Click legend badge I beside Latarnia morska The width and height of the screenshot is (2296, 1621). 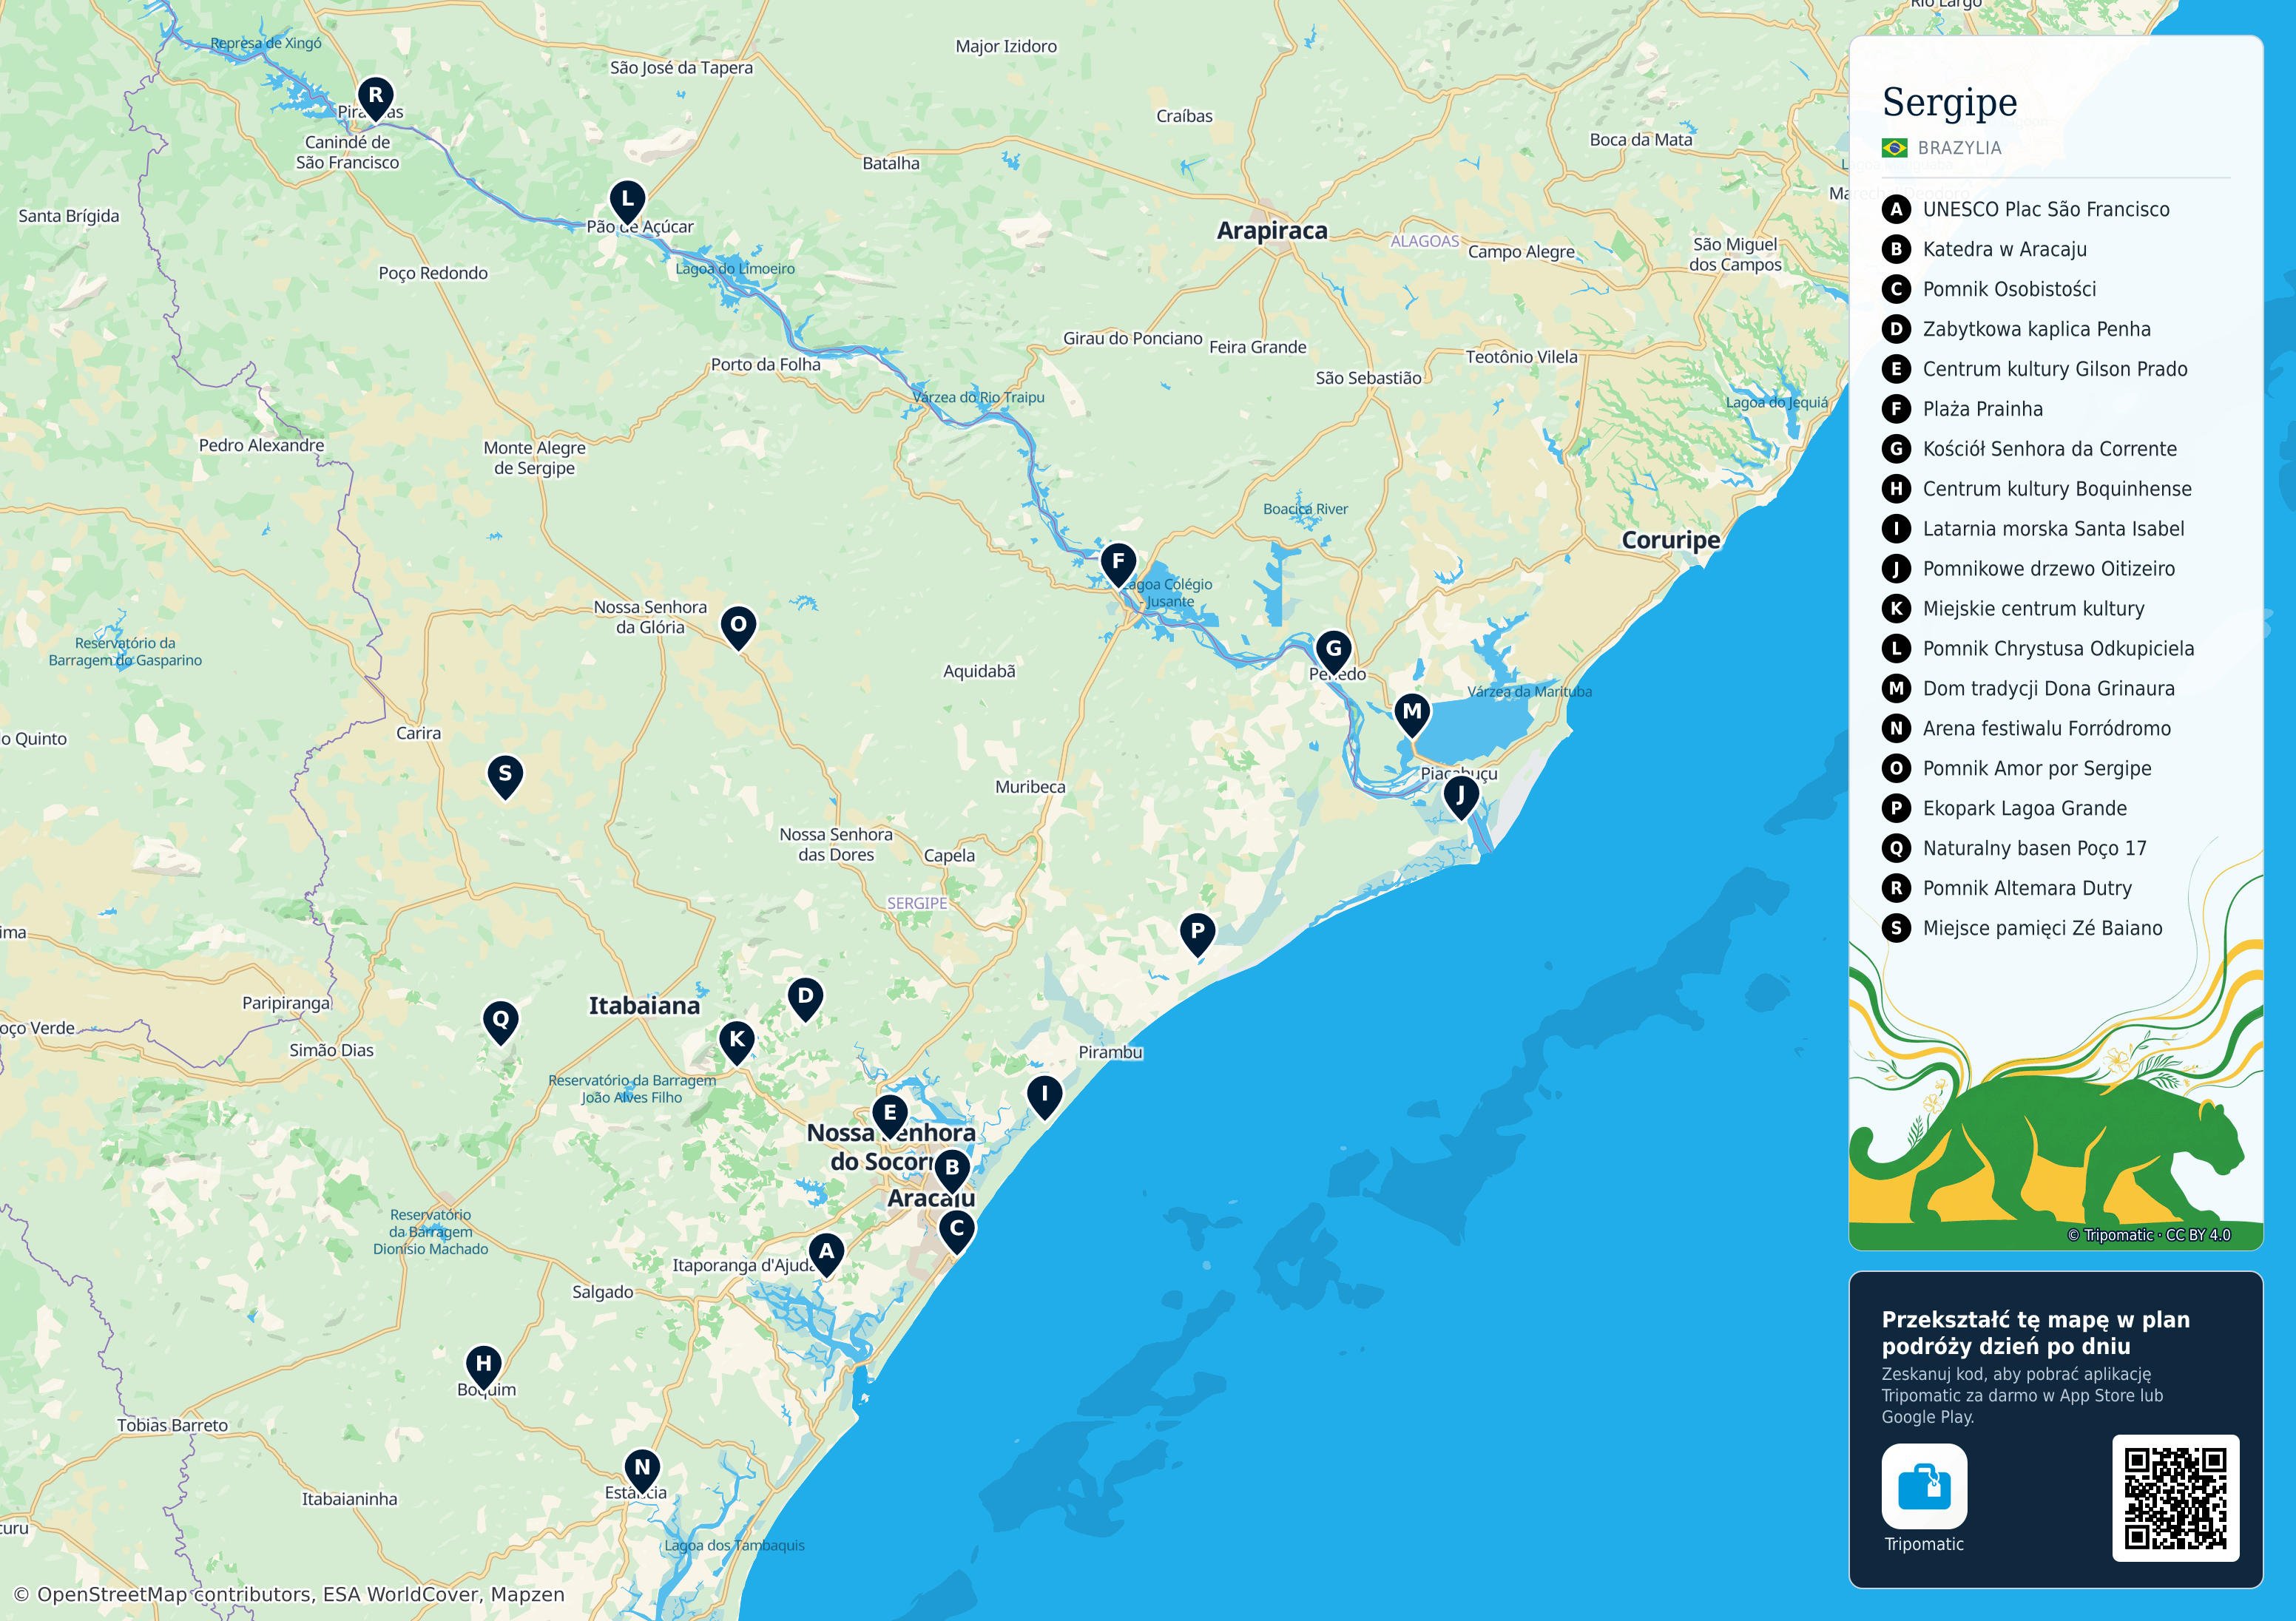click(1896, 528)
